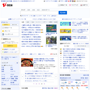Click the blue 検索 search button
This screenshot has width=90, height=90.
point(63,13)
